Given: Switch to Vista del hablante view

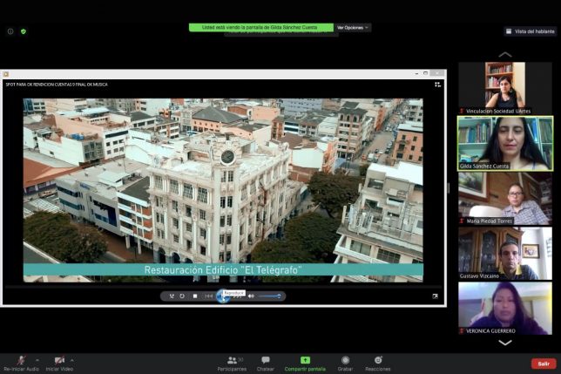Looking at the screenshot, I should pyautogui.click(x=531, y=31).
